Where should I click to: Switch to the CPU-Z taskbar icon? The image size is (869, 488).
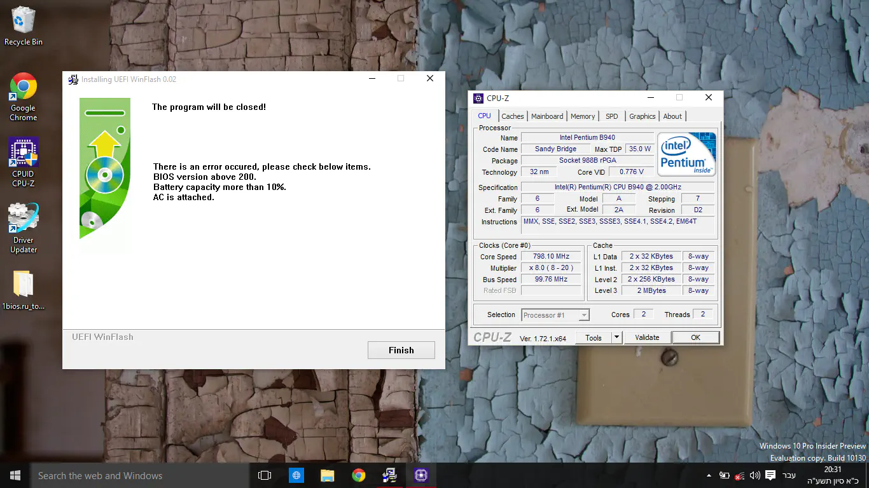421,475
